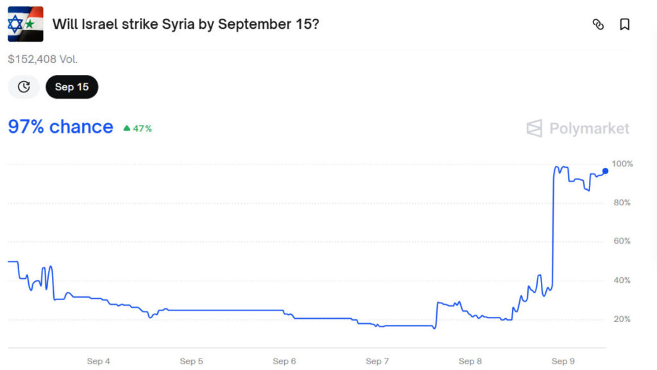Click the market title text
Viewport: 657px width, 370px height.
[185, 24]
